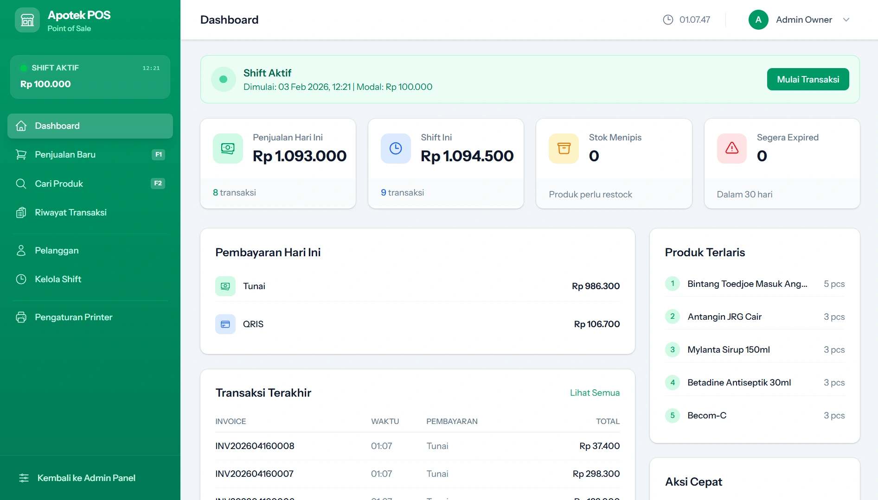Click rank badge 3 beside Mylanta Sirup
This screenshot has height=500, width=878.
tap(673, 349)
